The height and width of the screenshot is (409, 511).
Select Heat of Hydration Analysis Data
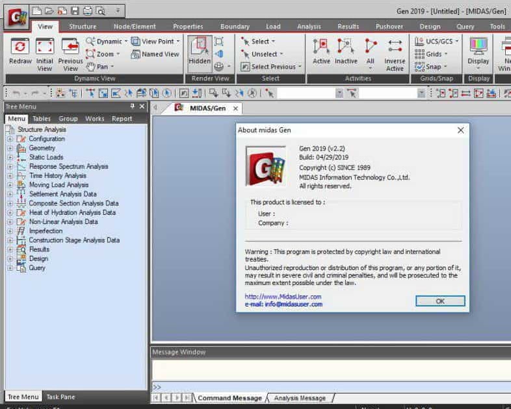72,212
